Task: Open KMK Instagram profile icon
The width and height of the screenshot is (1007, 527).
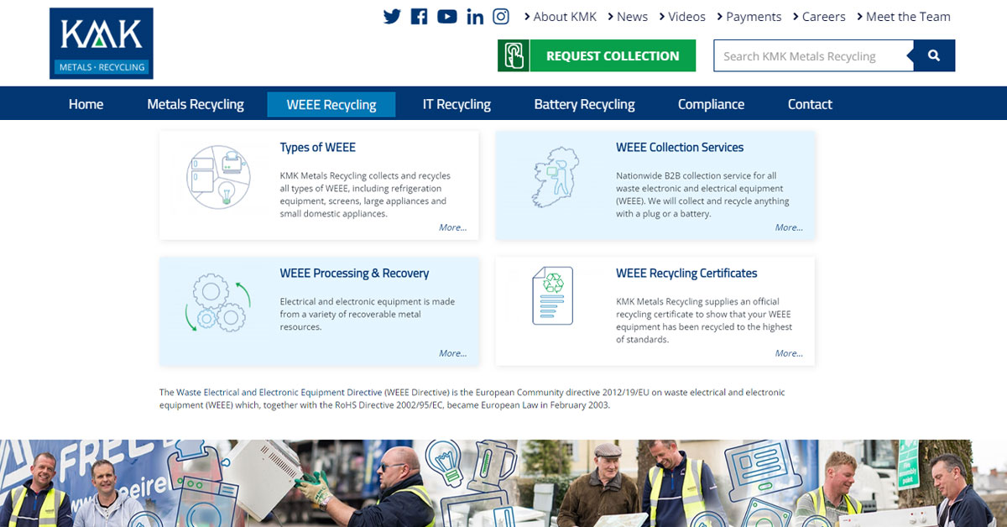Action: [x=501, y=16]
